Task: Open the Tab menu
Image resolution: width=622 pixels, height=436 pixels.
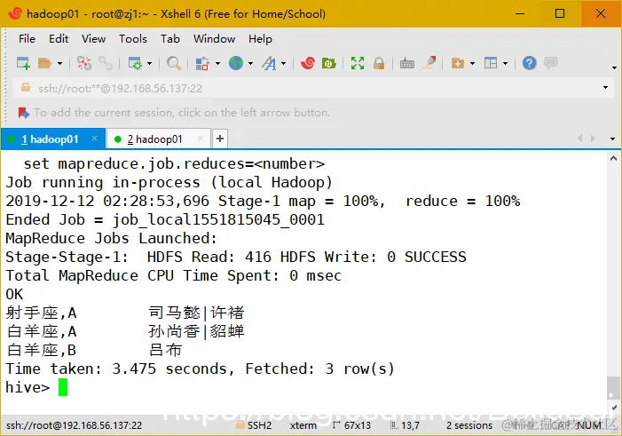Action: click(170, 38)
